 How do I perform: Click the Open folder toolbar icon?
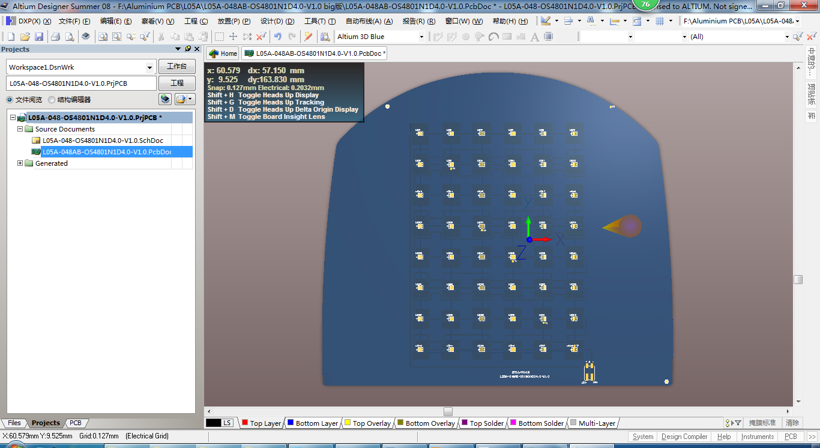[25, 37]
